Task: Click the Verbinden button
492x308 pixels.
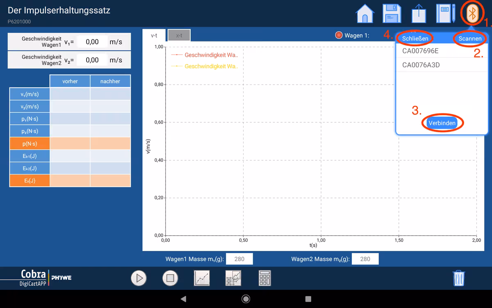Action: point(442,123)
